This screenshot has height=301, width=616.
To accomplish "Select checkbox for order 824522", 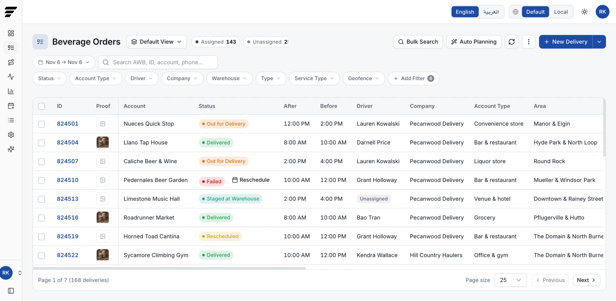I will tap(42, 255).
